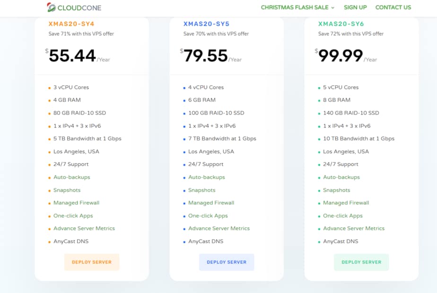Open the Sign Up page
The height and width of the screenshot is (293, 437).
(x=355, y=8)
